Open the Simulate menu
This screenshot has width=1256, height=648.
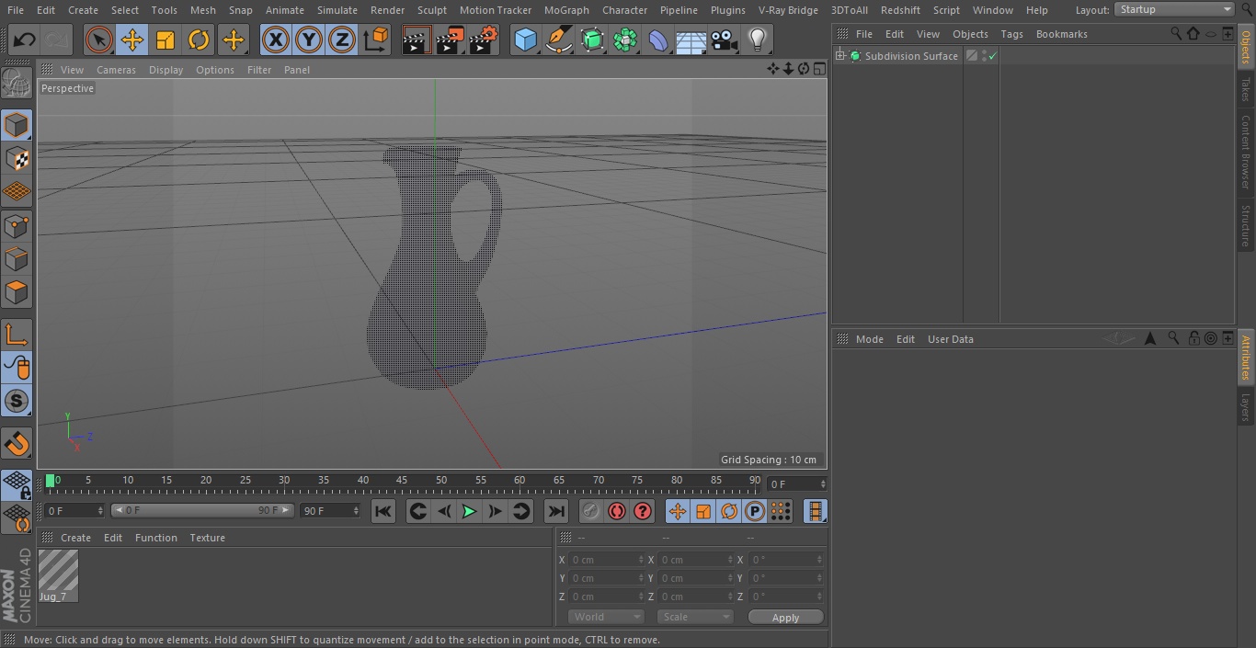tap(337, 10)
